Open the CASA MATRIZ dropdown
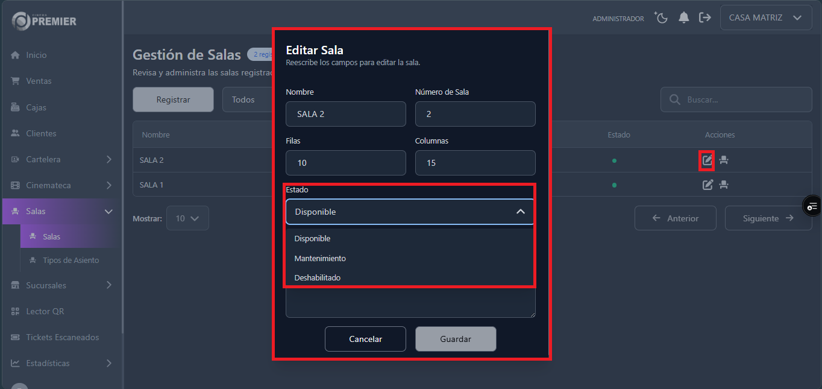 pos(765,17)
